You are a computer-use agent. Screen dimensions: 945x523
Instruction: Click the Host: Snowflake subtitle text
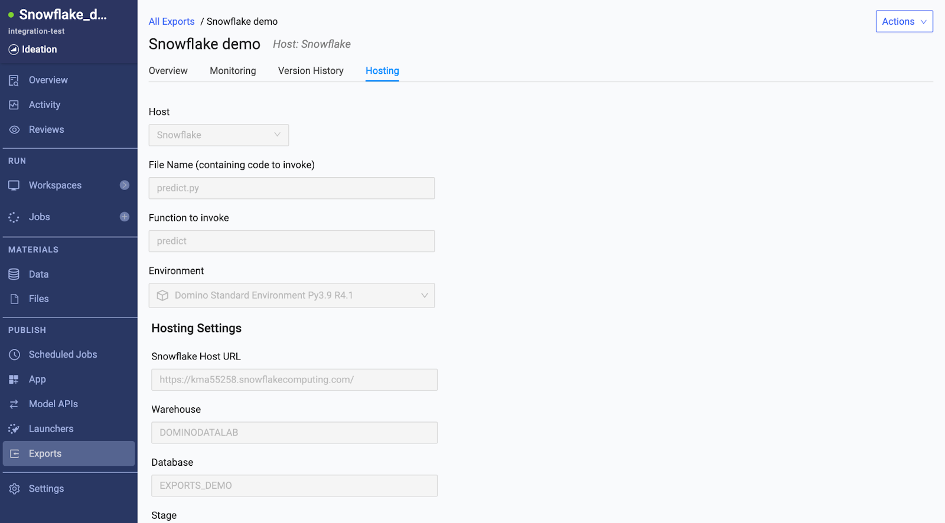[x=312, y=44]
